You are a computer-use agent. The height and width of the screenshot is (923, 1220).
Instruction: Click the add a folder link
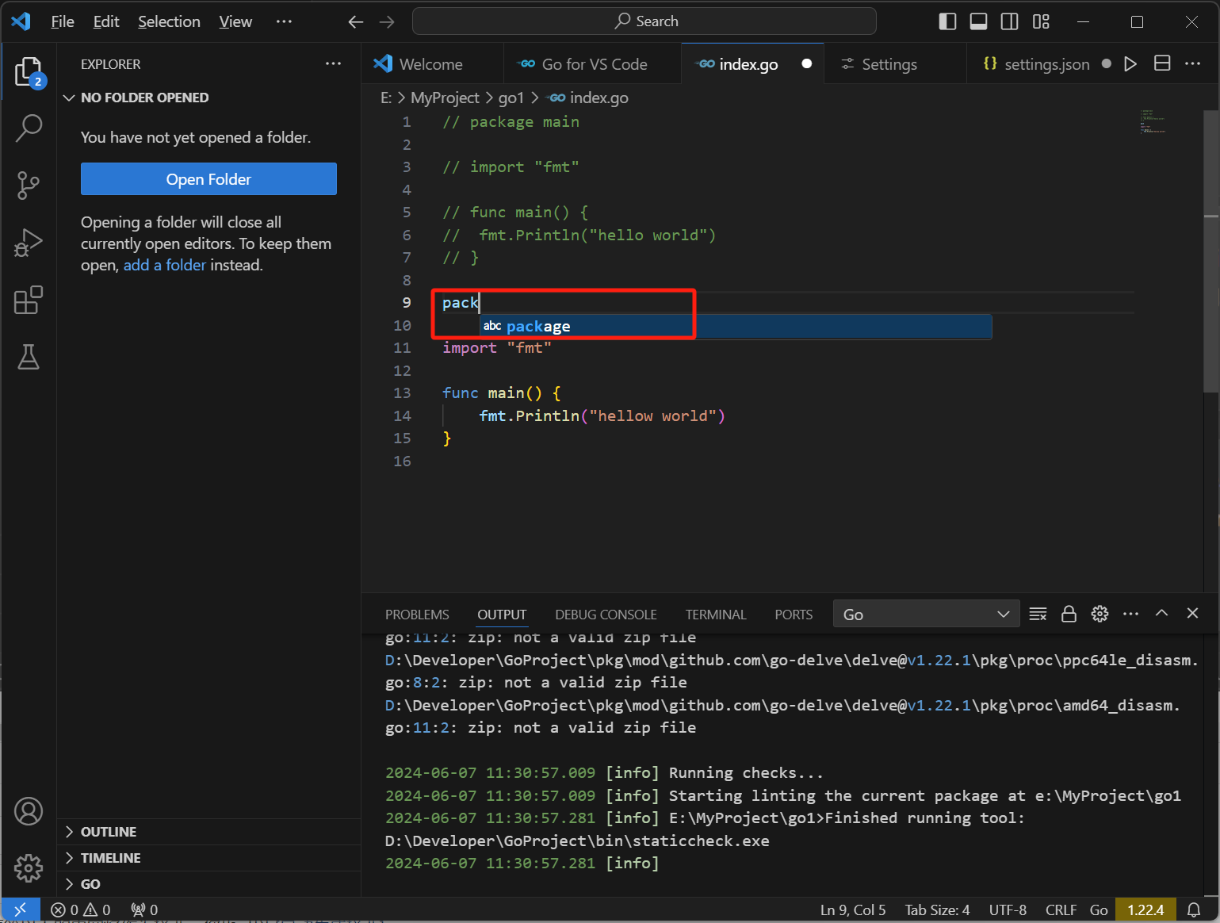tap(164, 265)
